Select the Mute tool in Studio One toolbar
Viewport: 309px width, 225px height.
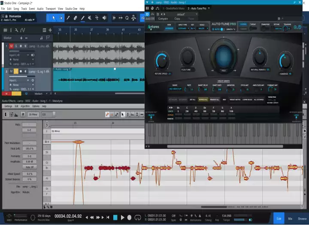click(90, 18)
